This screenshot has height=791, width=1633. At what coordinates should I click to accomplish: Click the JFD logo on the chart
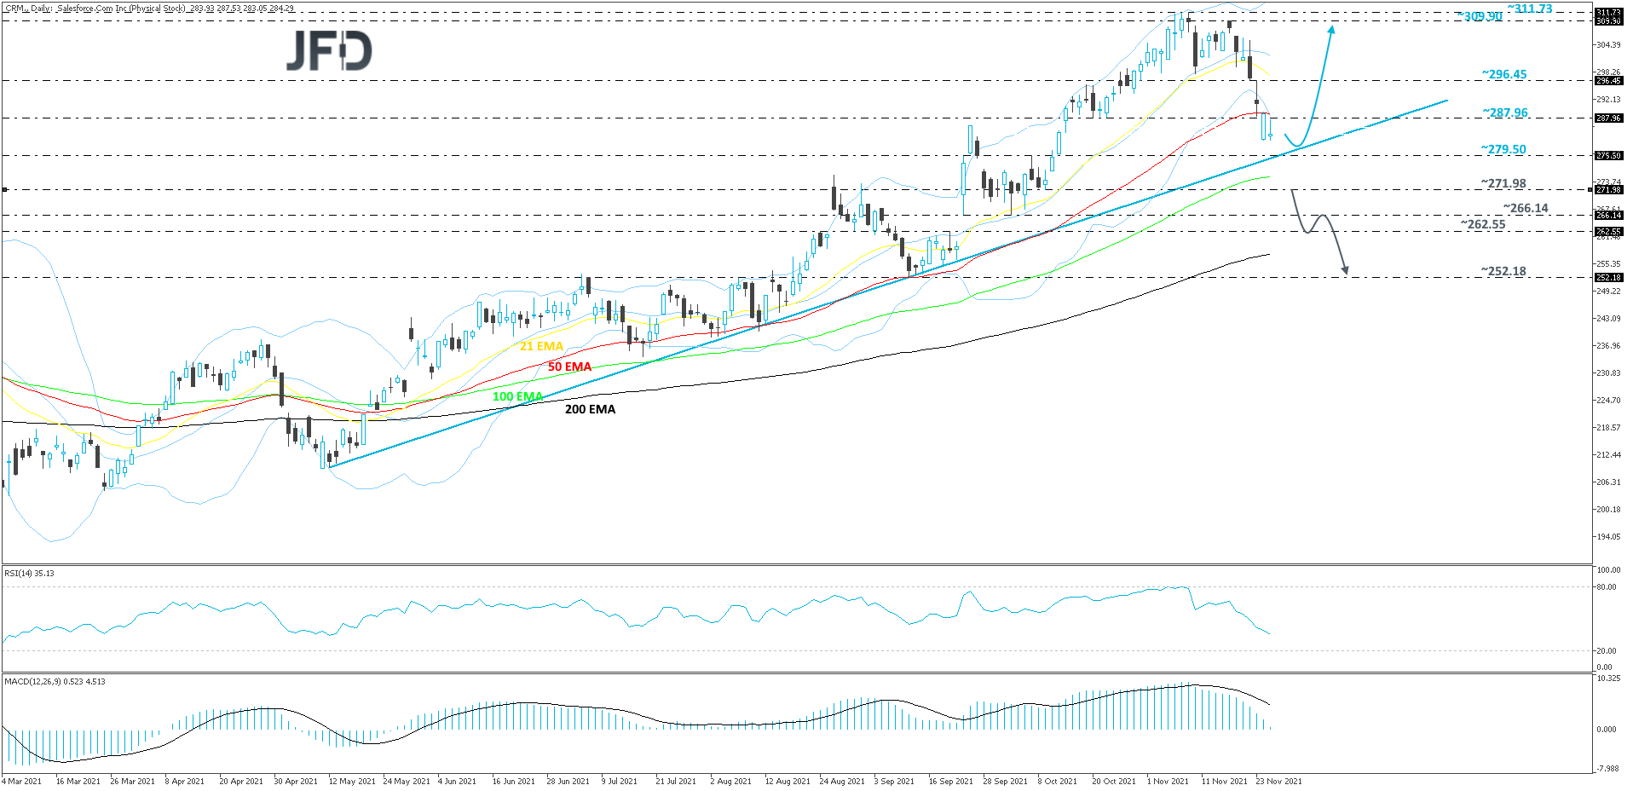(x=329, y=51)
